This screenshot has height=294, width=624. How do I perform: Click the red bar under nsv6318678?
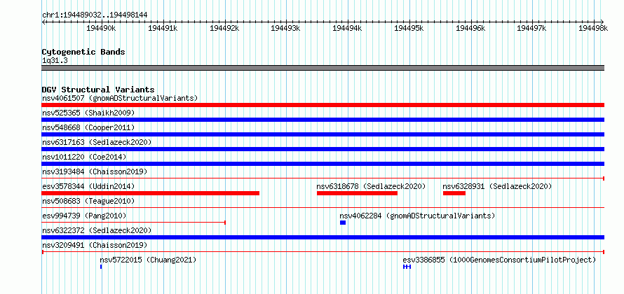pos(357,193)
